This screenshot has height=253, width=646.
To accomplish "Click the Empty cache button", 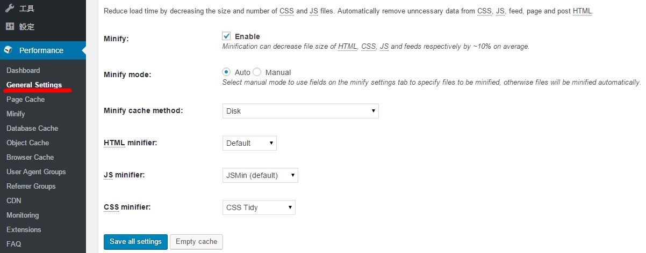I will point(196,242).
